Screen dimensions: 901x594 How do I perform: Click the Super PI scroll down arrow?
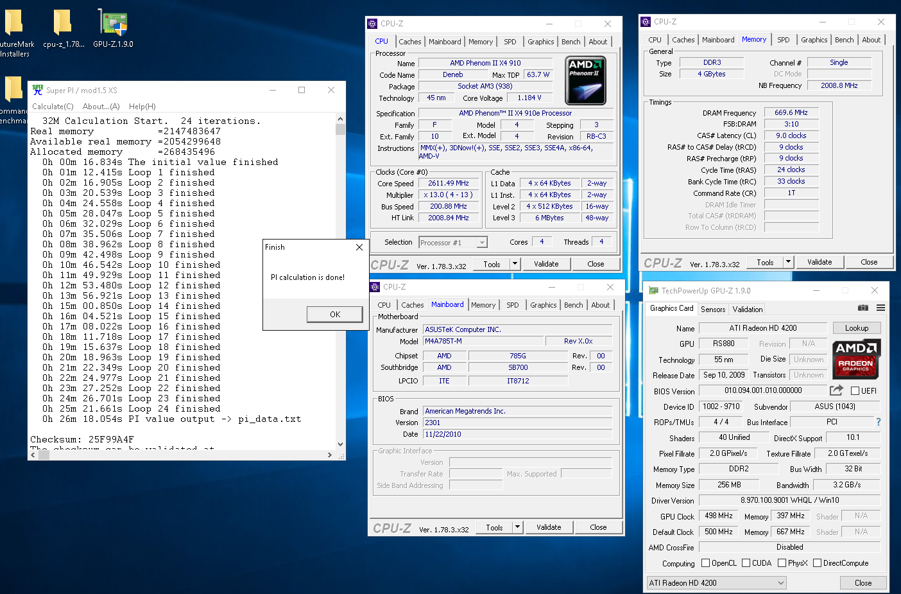coord(340,444)
